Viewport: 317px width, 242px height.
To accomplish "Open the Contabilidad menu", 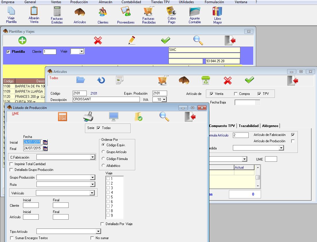I will [x=131, y=2].
